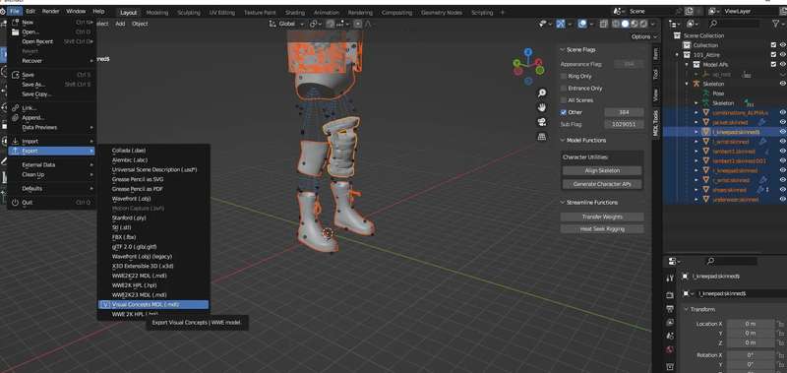Open the Global transform orientation dropdown

[287, 24]
